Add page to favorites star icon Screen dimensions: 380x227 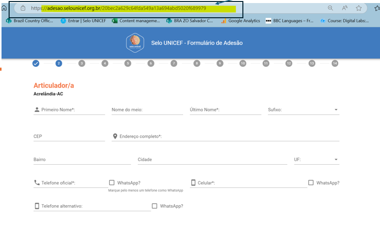(x=359, y=8)
